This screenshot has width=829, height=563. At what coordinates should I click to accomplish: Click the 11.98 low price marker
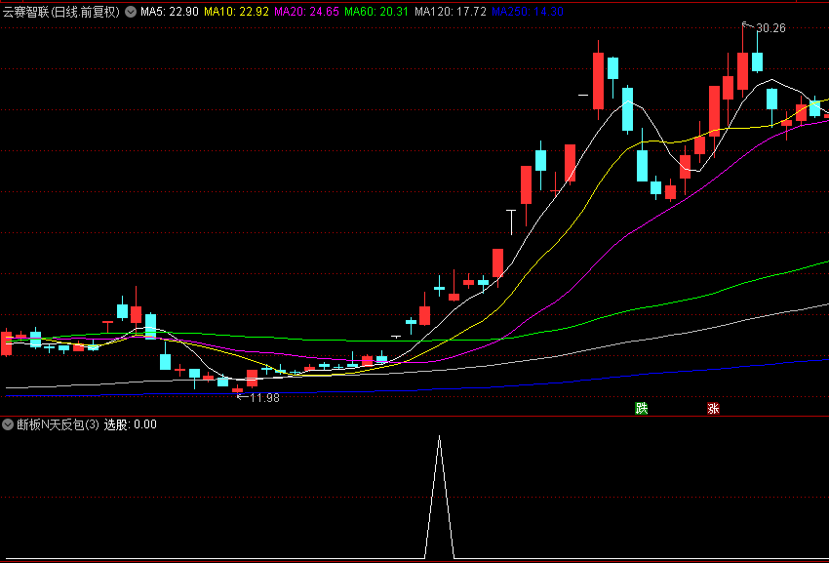[264, 397]
